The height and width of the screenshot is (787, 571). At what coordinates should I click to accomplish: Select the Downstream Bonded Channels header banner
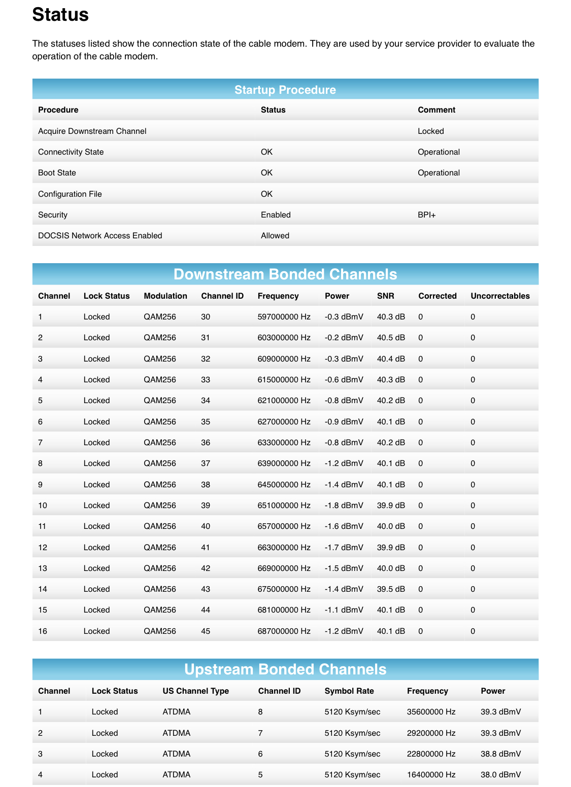285,274
